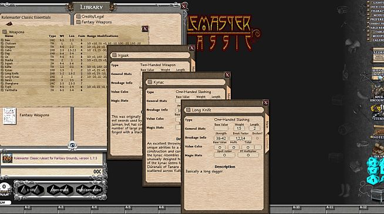Open the Preferences sidebar button
This screenshot has width=384, height=214.
click(x=376, y=19)
